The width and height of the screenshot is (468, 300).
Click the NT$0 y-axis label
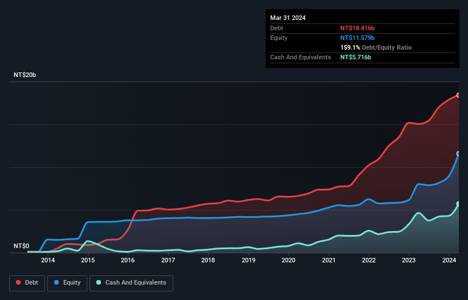(22, 246)
